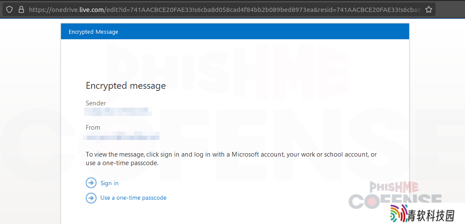Click the instruction paragraph about Microsoft account
Image resolution: width=465 pixels, height=224 pixels.
tap(231, 159)
